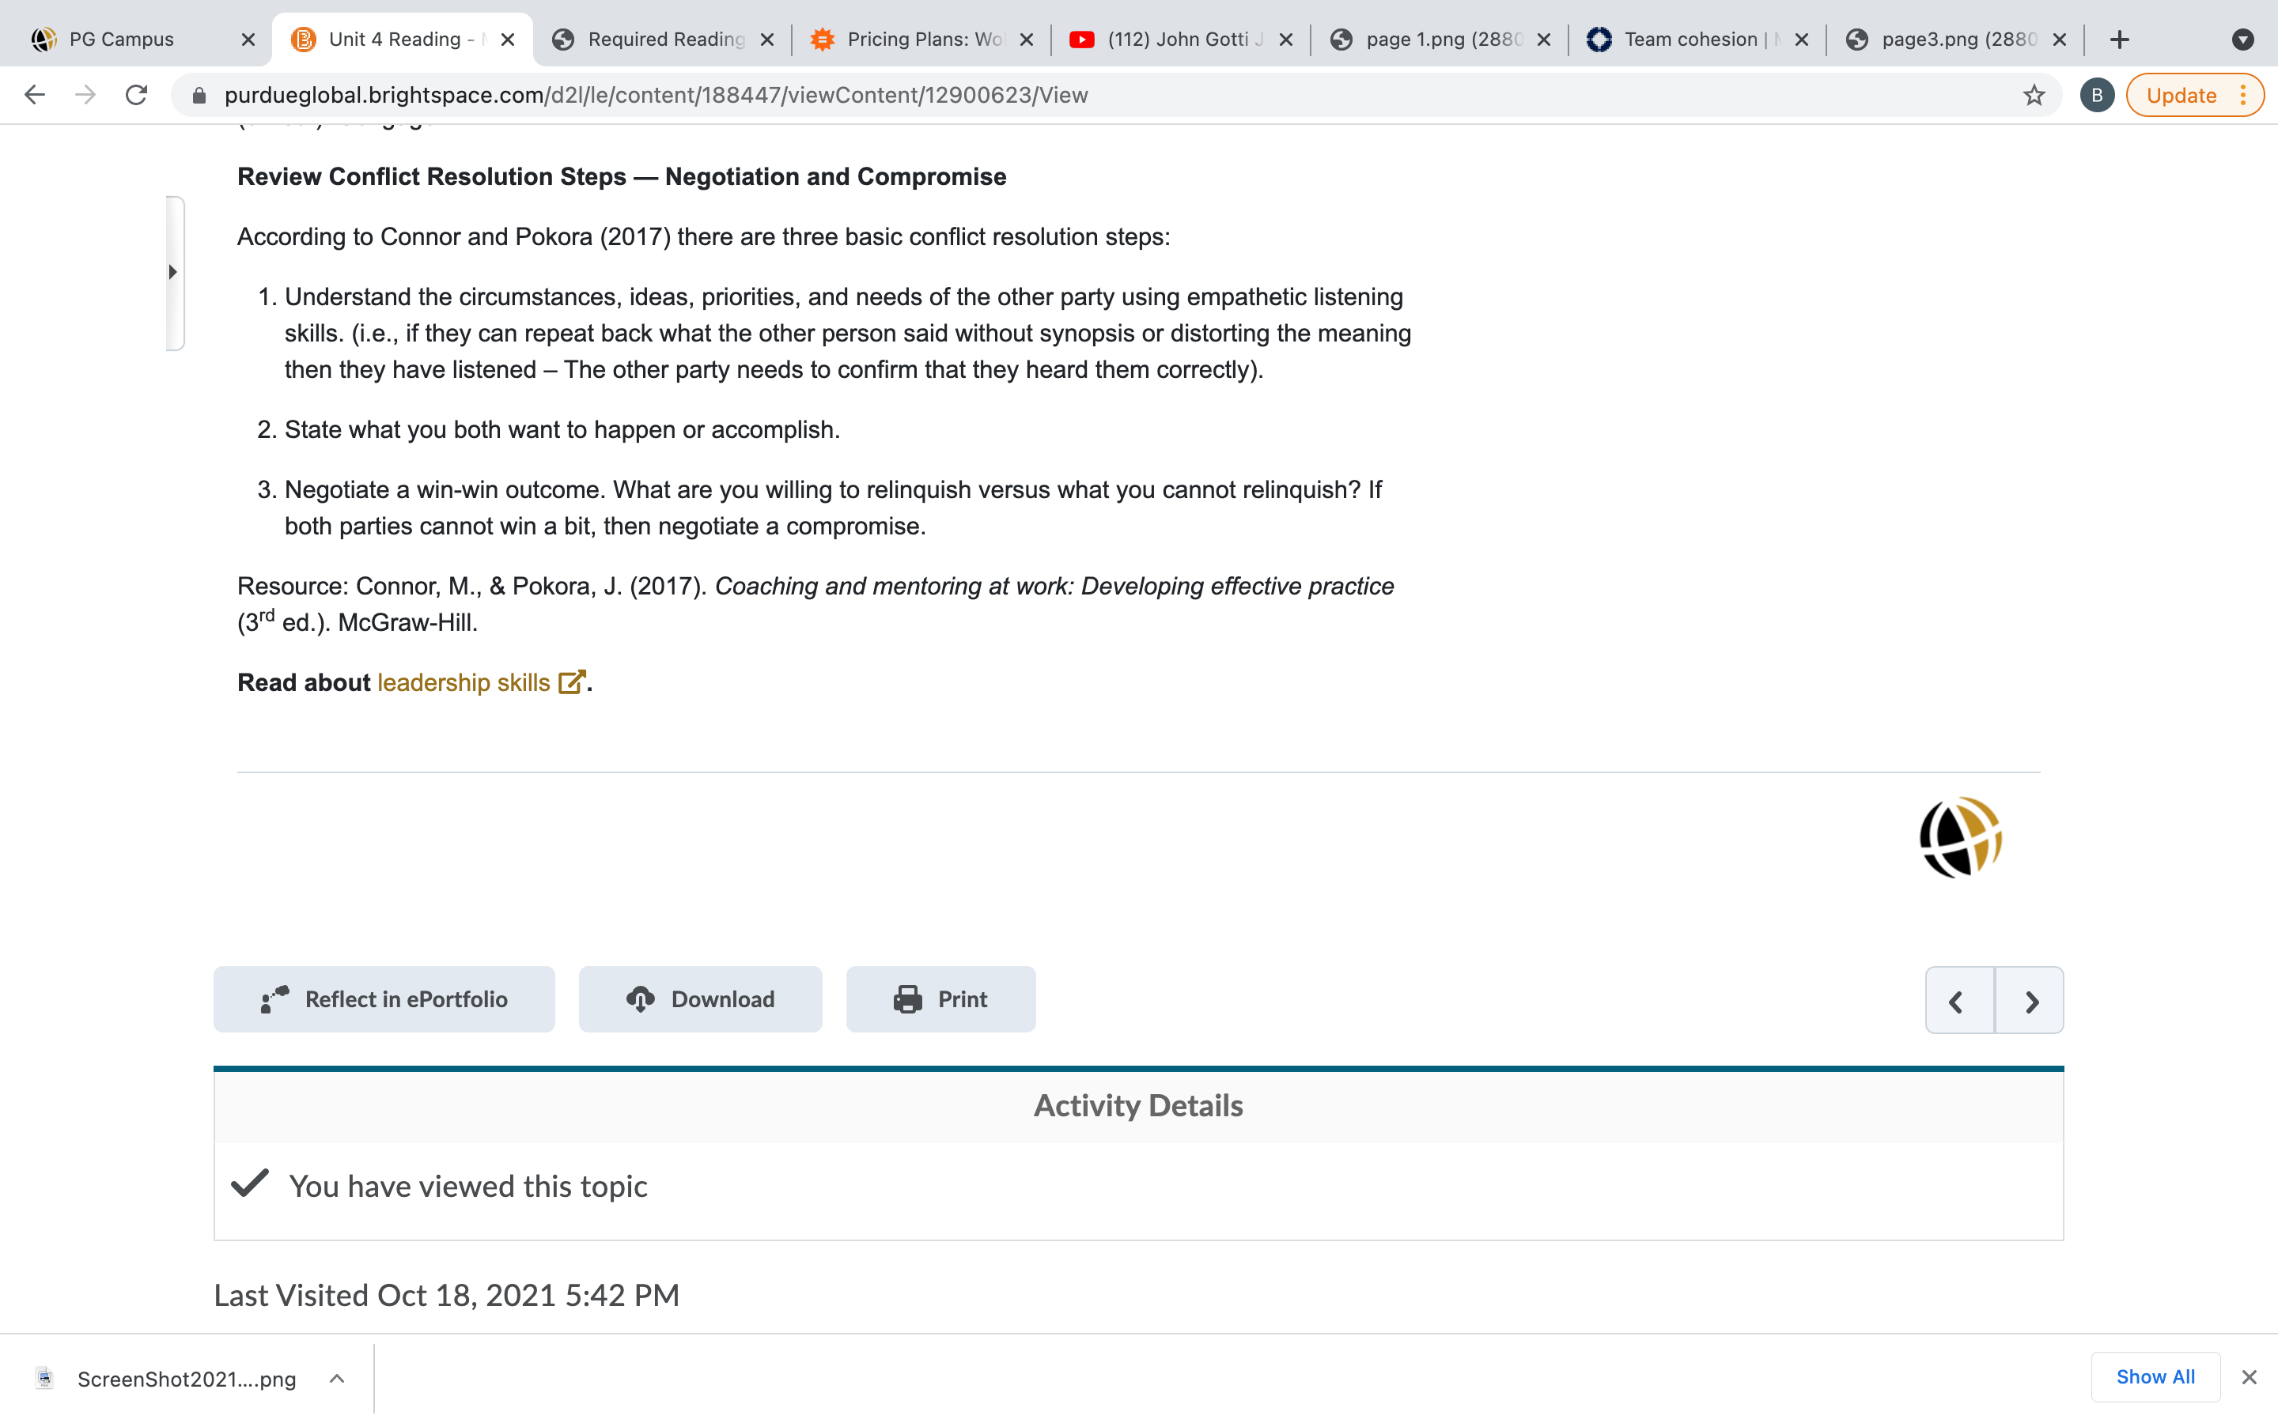
Task: Open the ScreenShot2021 download options chevron
Action: click(x=337, y=1379)
